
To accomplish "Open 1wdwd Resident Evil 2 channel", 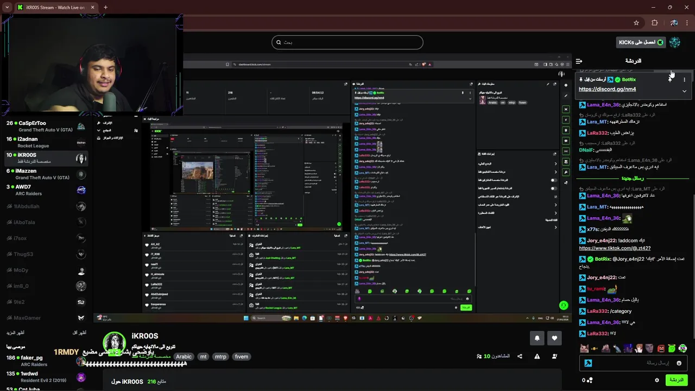I will tap(46, 377).
